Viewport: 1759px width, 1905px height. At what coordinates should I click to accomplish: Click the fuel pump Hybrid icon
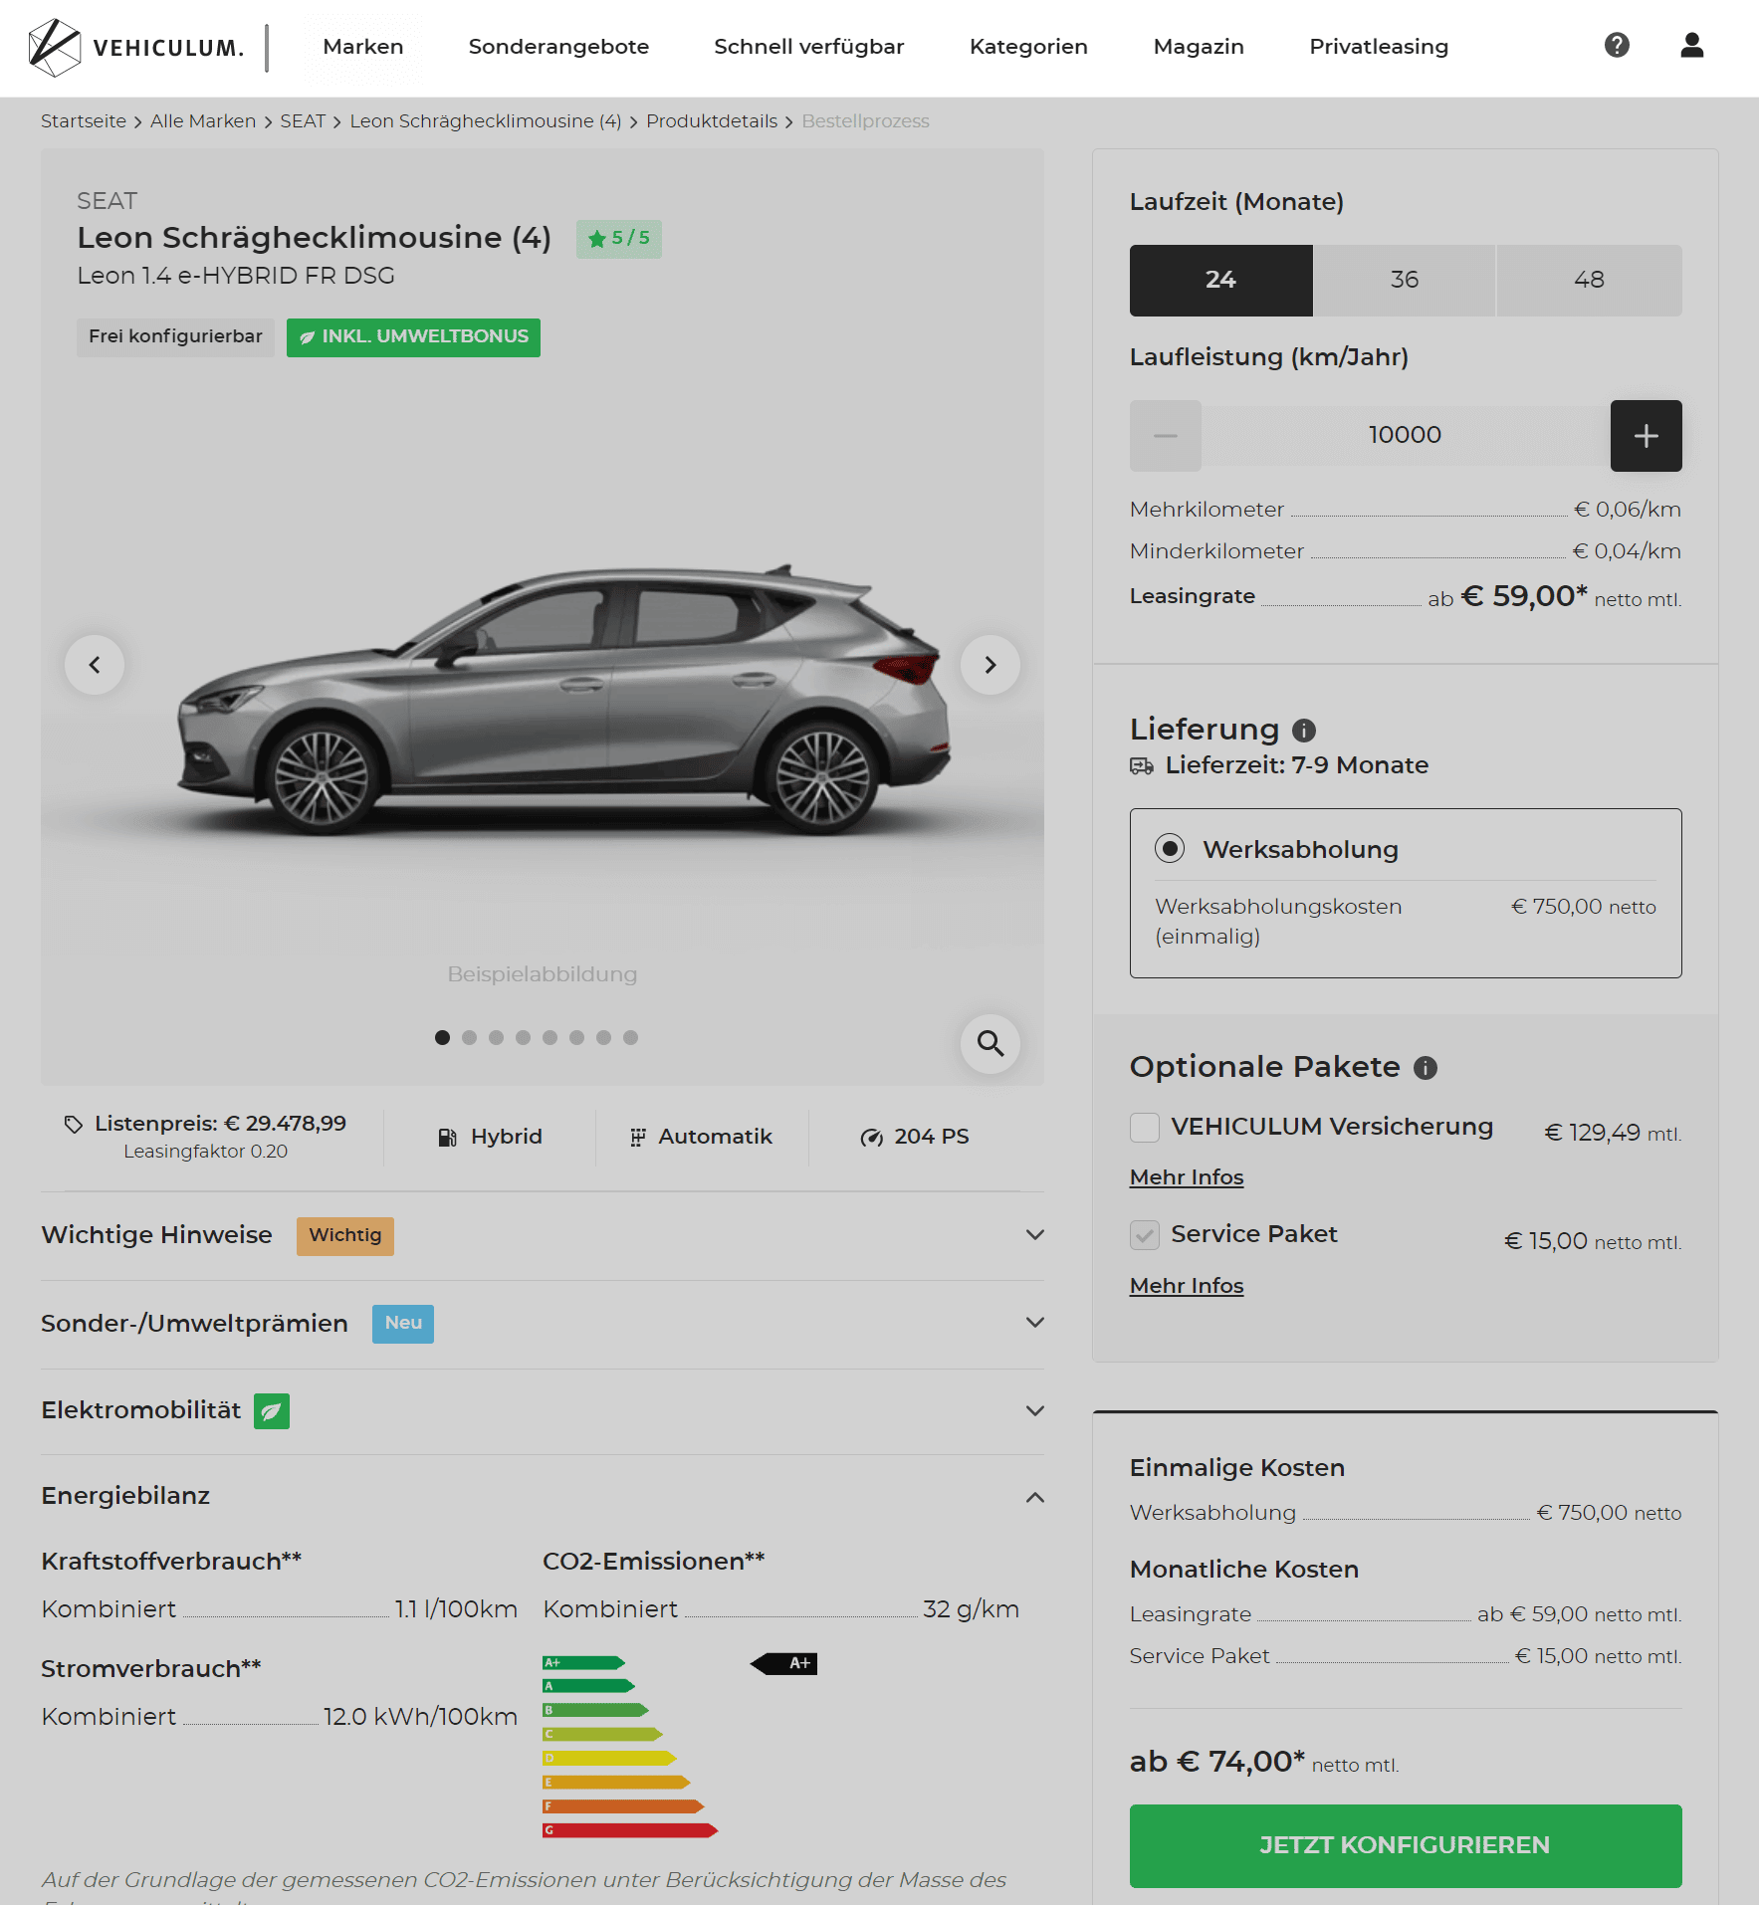pos(448,1137)
